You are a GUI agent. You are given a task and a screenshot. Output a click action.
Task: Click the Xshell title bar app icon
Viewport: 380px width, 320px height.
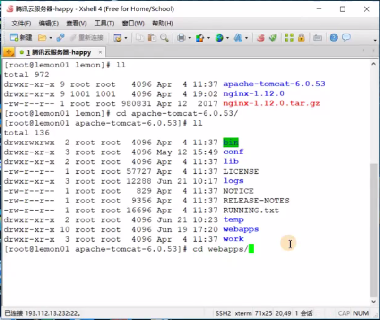[10, 9]
